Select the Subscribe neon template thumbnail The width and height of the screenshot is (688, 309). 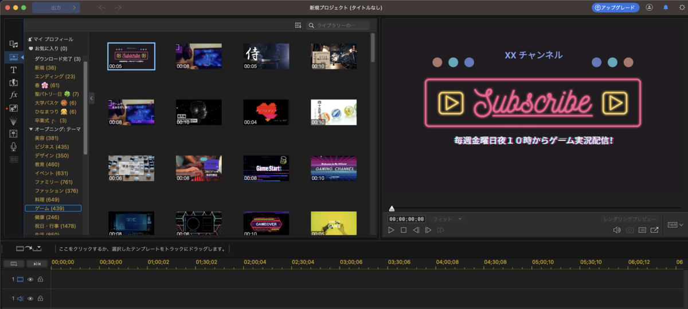(x=131, y=56)
